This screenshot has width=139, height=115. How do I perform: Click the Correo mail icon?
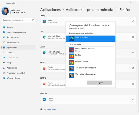coord(44,100)
